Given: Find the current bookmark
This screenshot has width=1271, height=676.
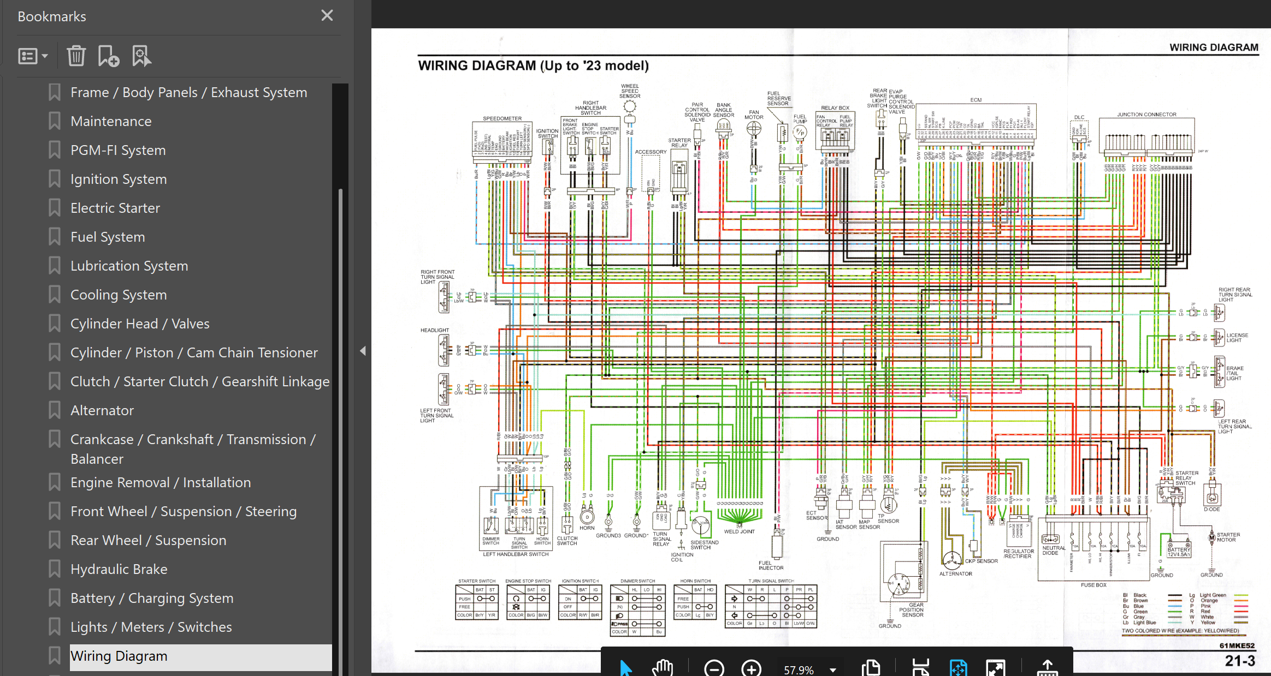Looking at the screenshot, I should tap(141, 56).
